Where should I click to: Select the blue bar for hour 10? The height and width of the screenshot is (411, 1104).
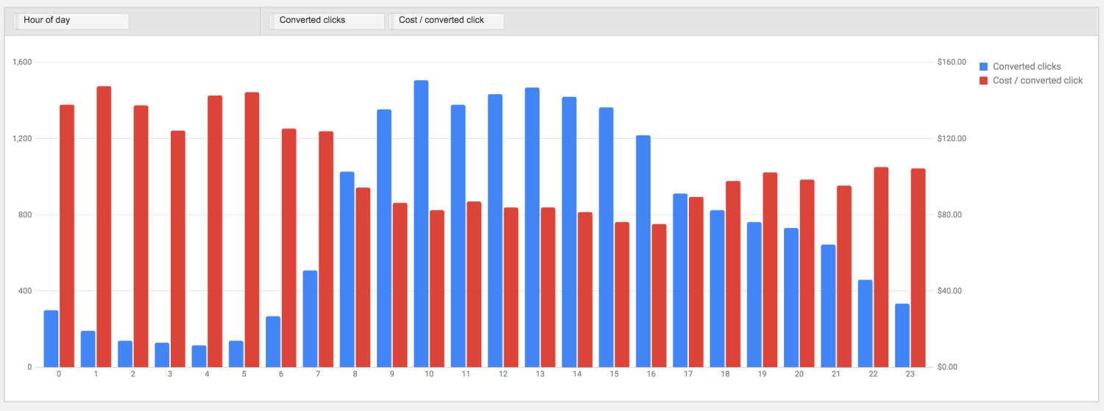coord(421,224)
